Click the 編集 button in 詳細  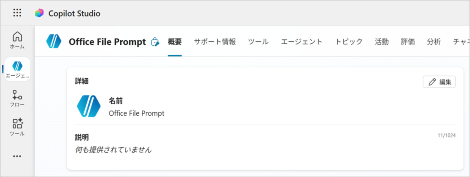tap(439, 82)
